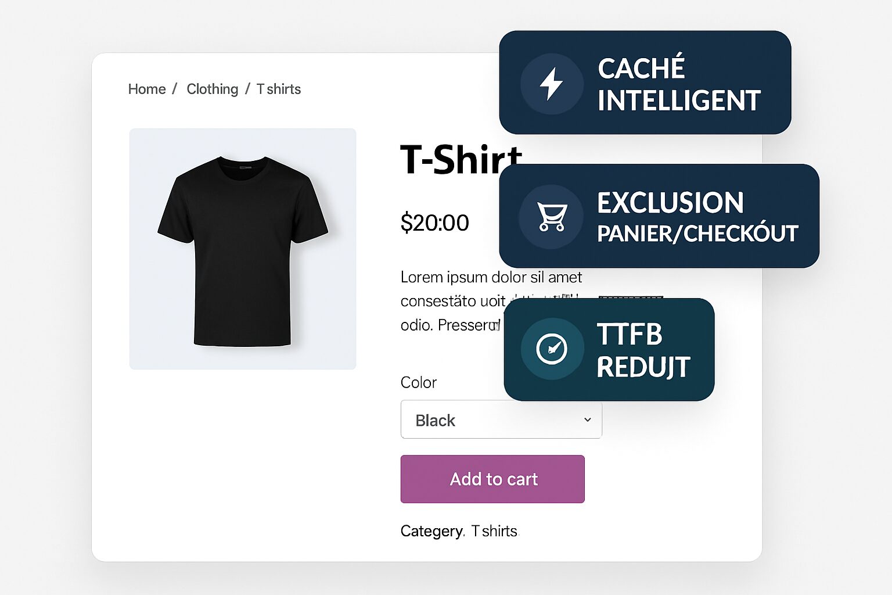Select the $20:00 price text
Image resolution: width=892 pixels, height=595 pixels.
coord(434,223)
